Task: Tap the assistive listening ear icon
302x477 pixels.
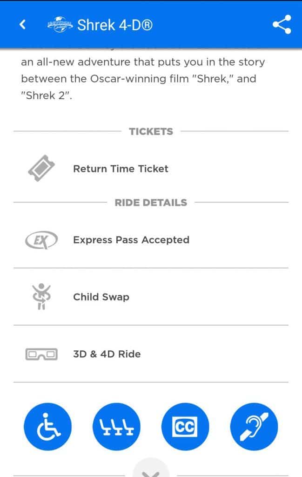Action: [254, 427]
